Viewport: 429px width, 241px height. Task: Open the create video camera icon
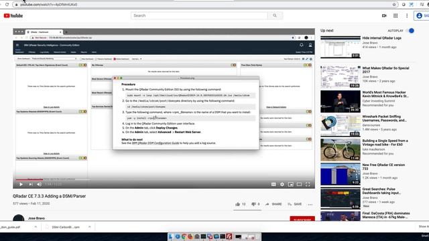(384, 16)
